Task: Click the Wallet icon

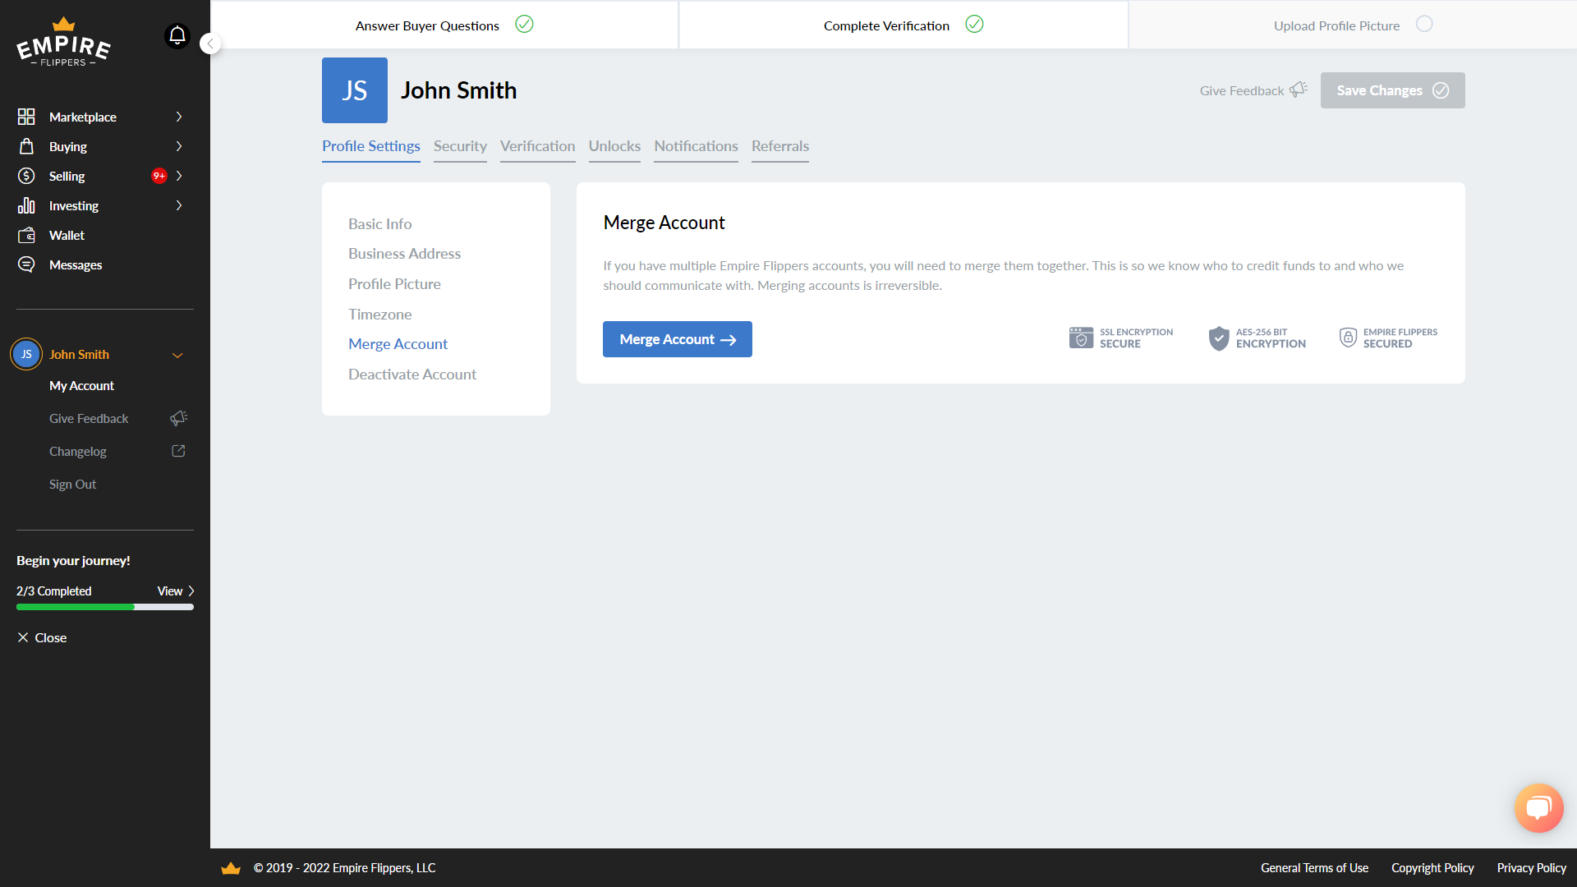Action: point(26,235)
